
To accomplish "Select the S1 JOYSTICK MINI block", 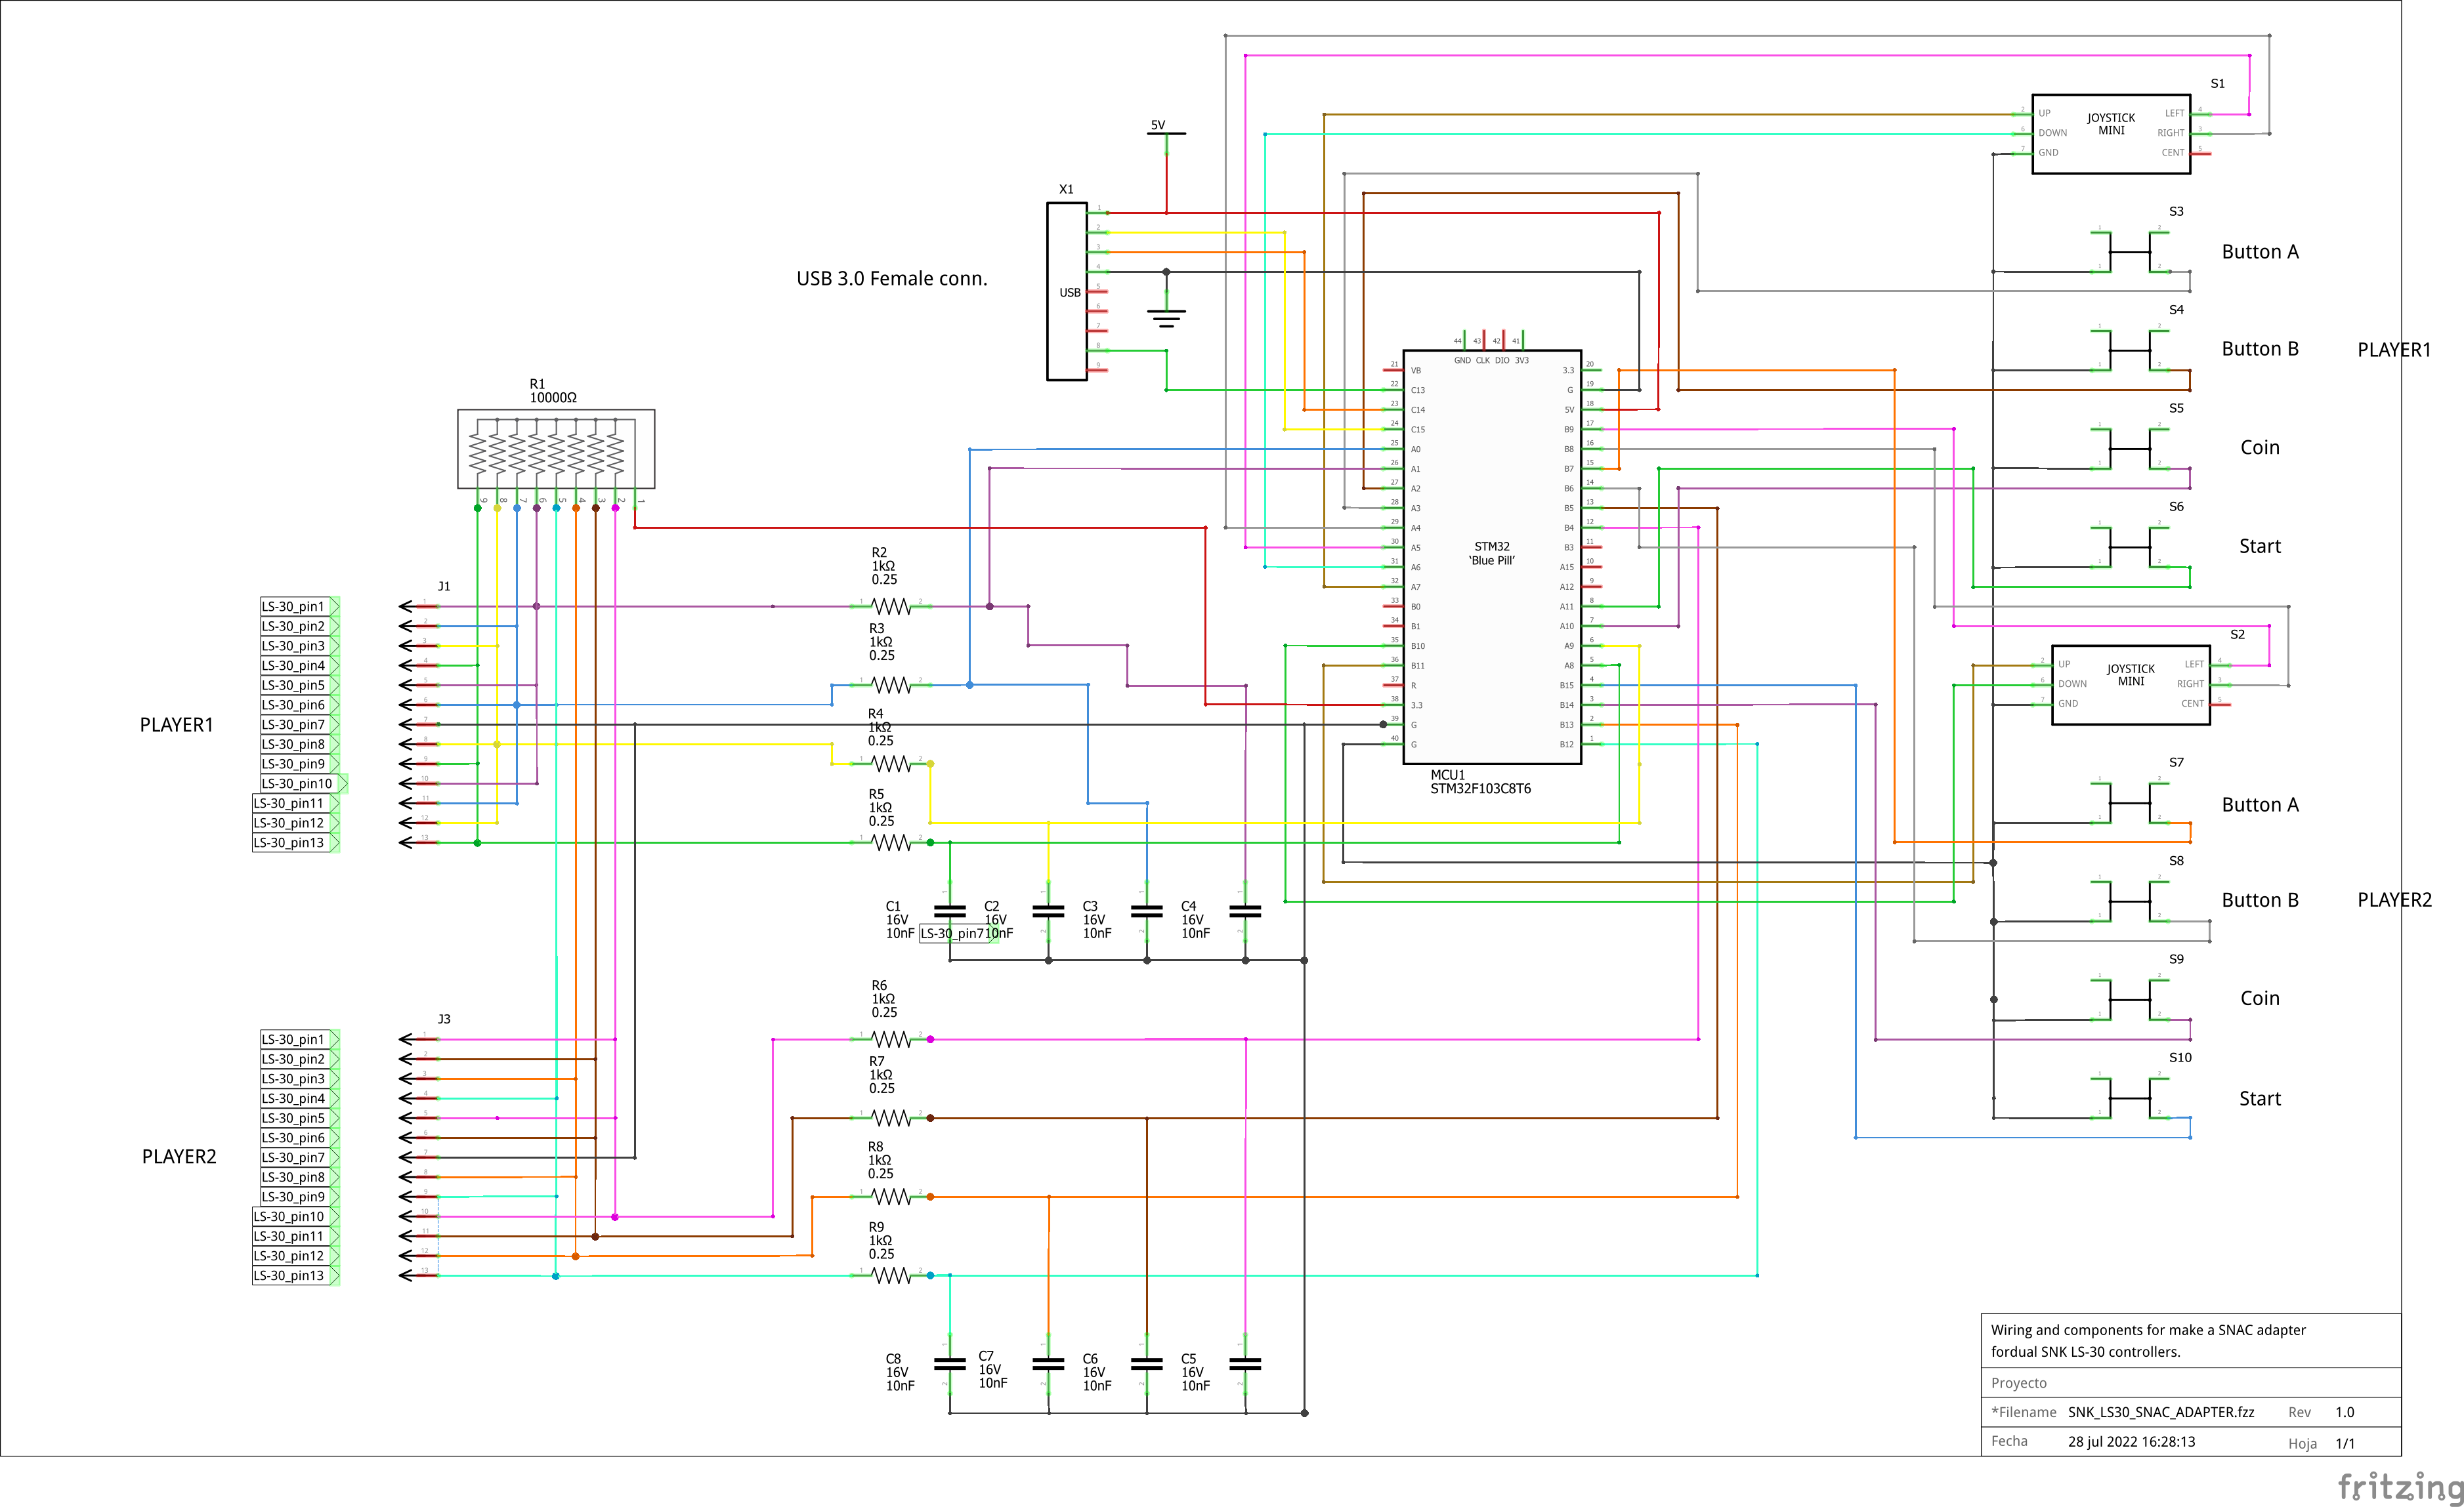I will click(x=2111, y=134).
